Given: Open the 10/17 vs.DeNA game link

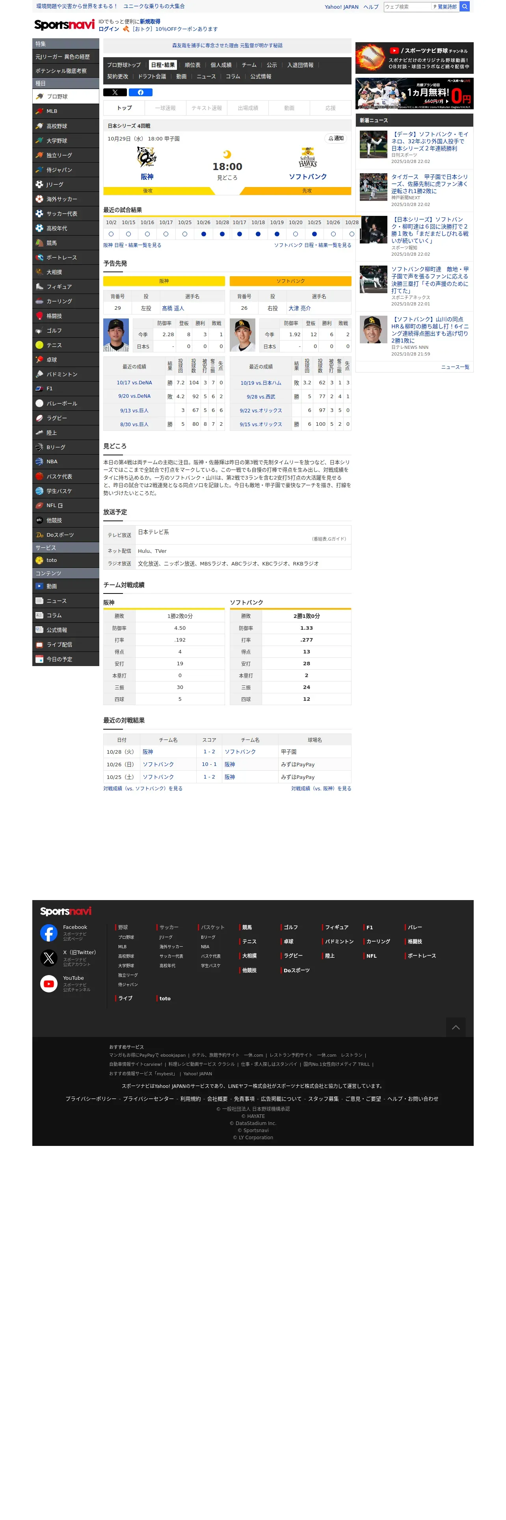Looking at the screenshot, I should (x=134, y=382).
